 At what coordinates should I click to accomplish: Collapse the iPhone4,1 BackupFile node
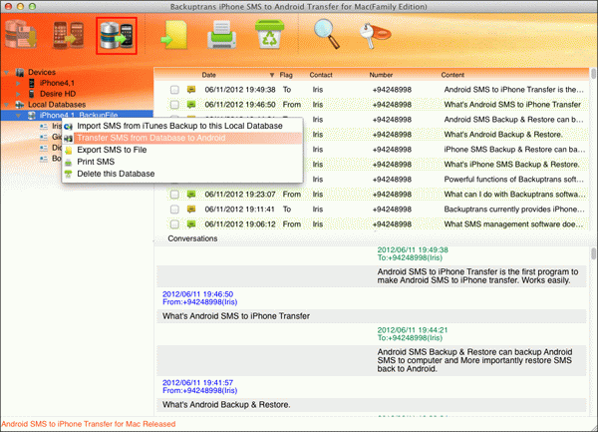click(18, 115)
